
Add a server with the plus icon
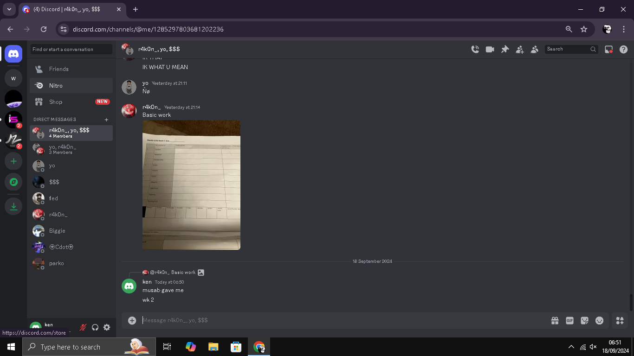(13, 161)
